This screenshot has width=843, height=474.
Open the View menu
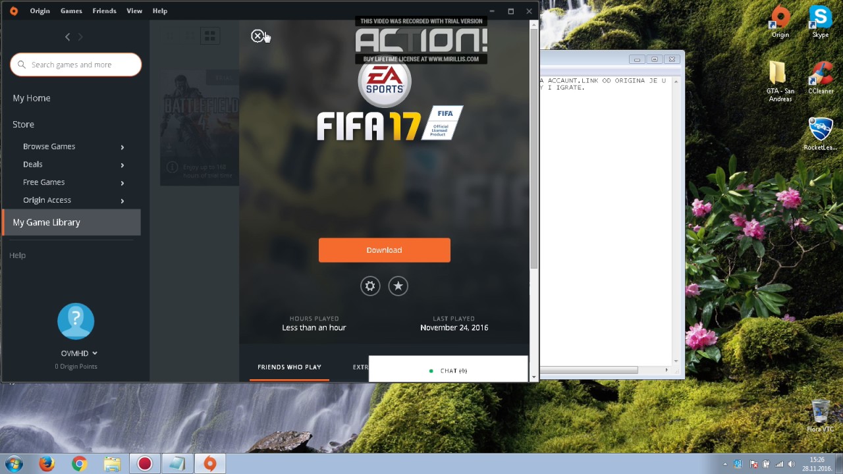tap(134, 11)
